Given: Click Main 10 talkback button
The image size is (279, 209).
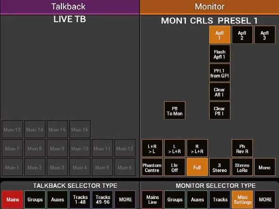Looking at the screenshot, I should tap(80, 148).
